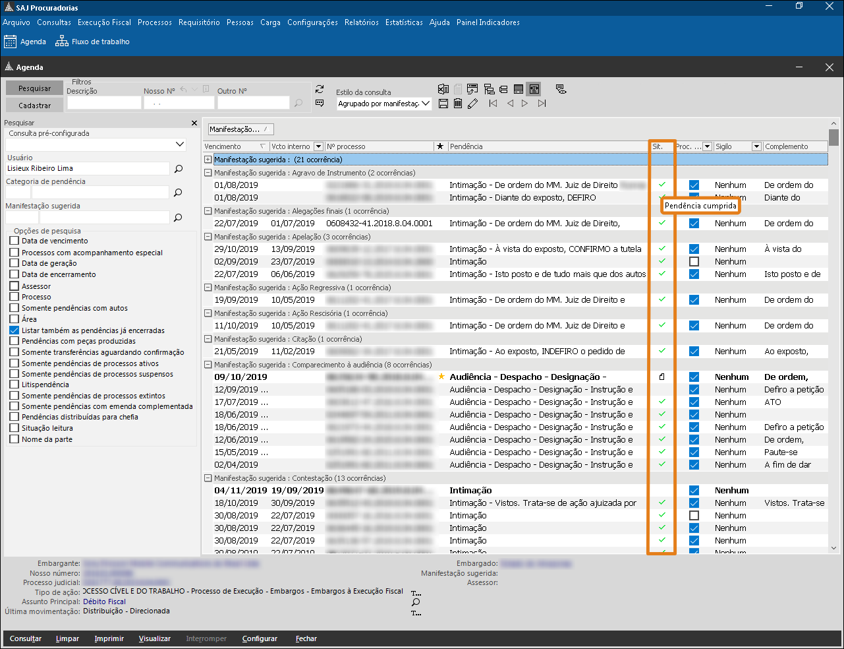
Task: Collapse the Contestação (13 ocorrências) group
Action: click(208, 478)
